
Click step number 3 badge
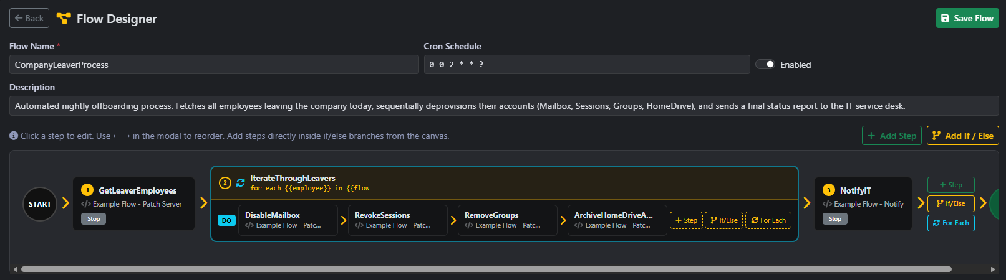click(x=829, y=190)
